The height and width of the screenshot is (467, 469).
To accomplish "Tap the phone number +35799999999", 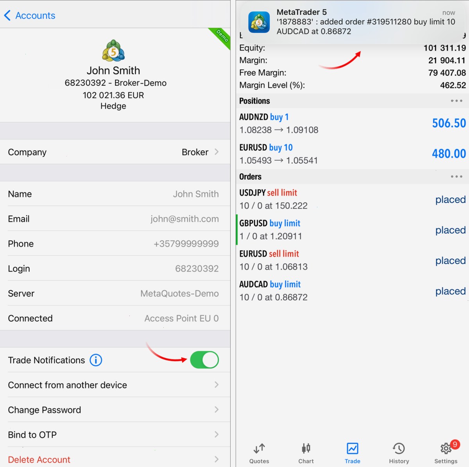I will tap(186, 244).
